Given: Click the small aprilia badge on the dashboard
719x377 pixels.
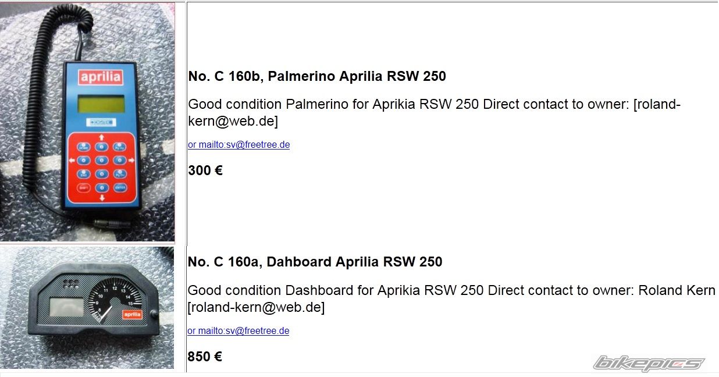Looking at the screenshot, I should coord(133,314).
